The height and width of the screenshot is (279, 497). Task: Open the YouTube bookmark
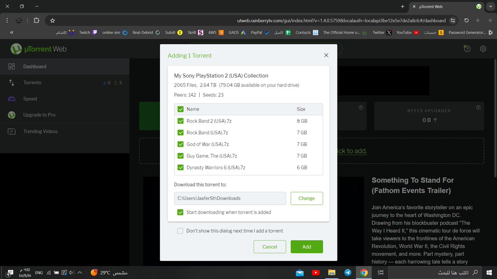click(408, 32)
